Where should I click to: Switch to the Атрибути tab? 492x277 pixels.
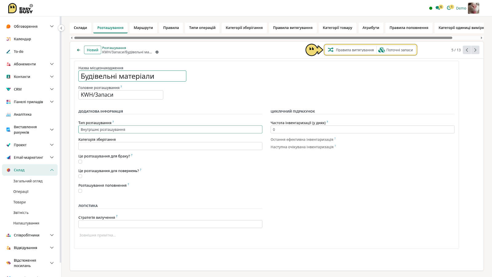371,28
